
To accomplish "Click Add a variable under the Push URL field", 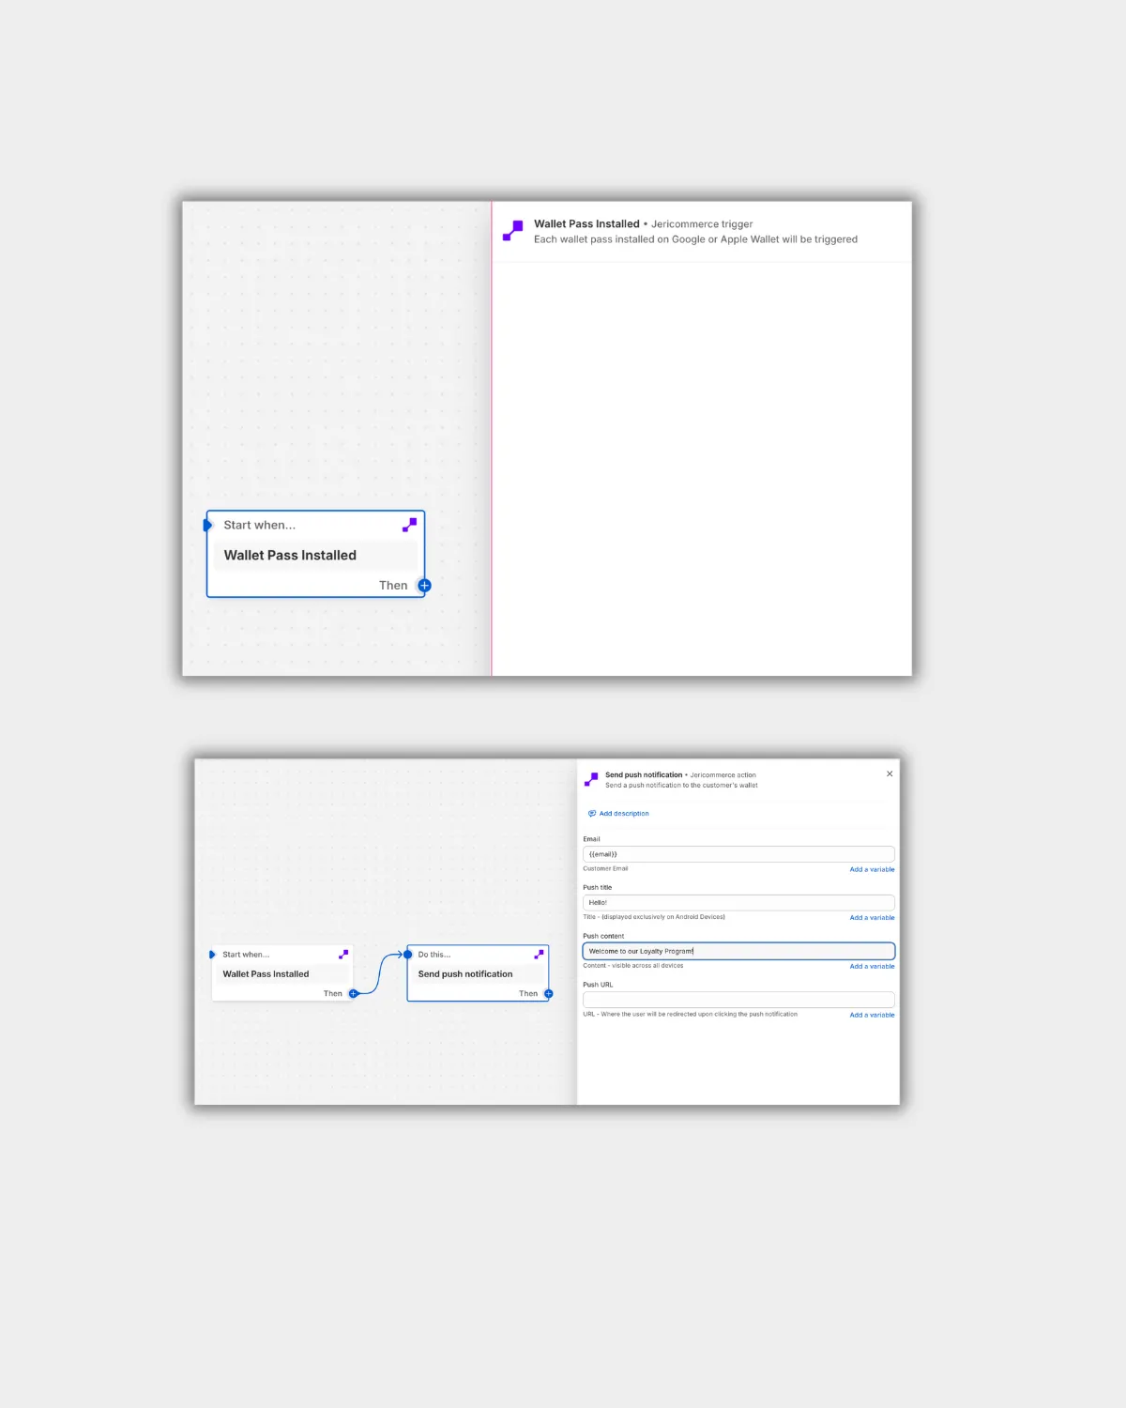I will (872, 1015).
